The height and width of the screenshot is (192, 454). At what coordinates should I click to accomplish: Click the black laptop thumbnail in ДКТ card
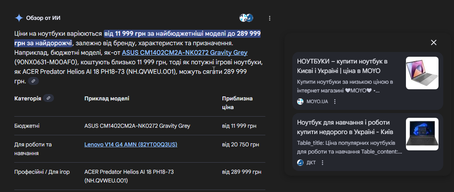point(422,134)
